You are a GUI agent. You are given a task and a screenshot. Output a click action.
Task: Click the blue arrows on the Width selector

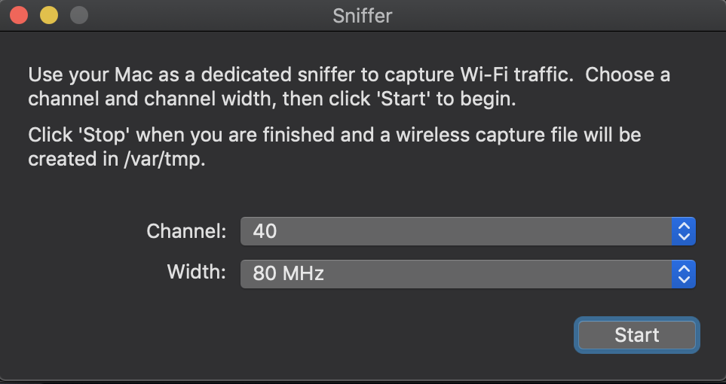(683, 273)
